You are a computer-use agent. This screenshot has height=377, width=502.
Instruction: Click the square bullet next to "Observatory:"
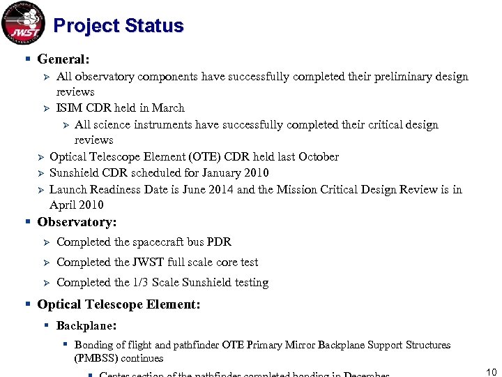coord(27,222)
